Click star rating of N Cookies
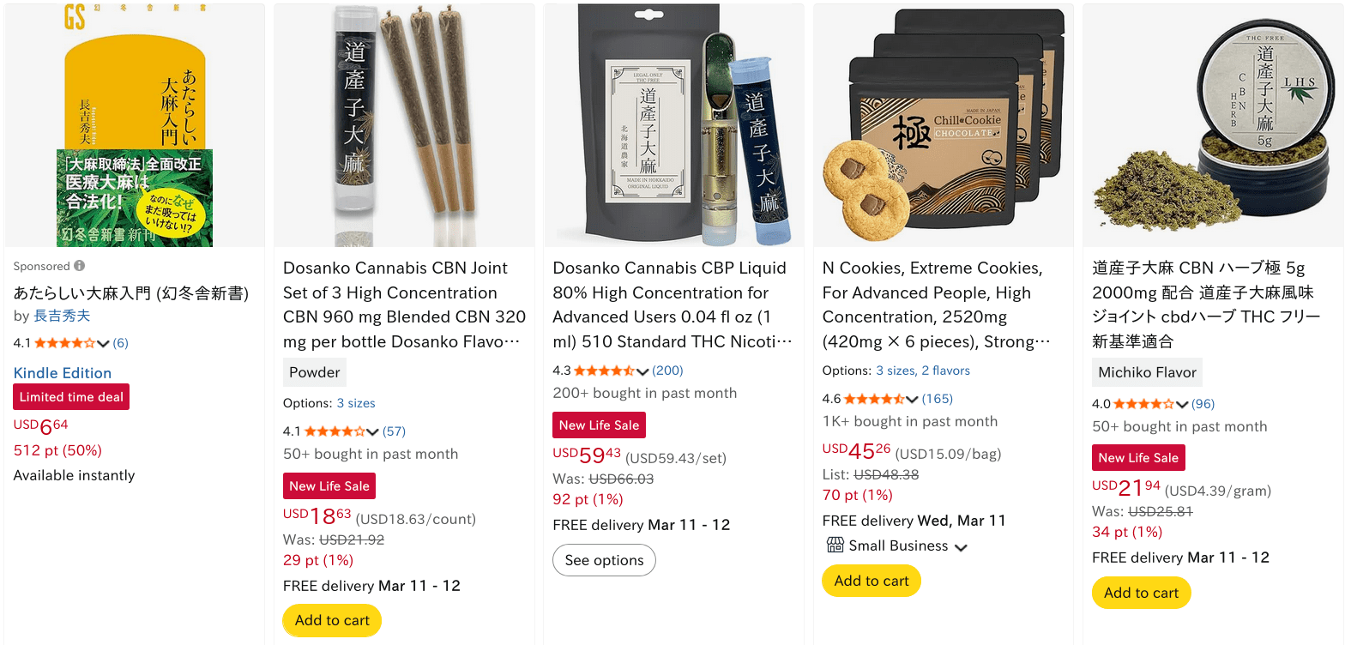1351x645 pixels. [x=873, y=399]
